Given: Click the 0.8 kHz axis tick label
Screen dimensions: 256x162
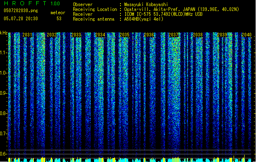Looking at the screenshot, I should (x=3, y=113).
